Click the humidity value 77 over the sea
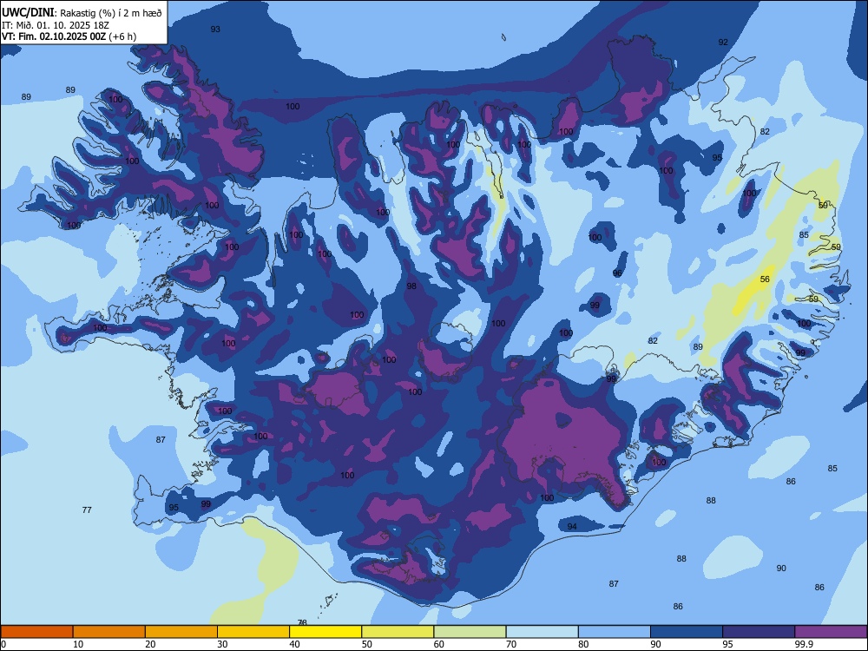This screenshot has width=868, height=651. tap(87, 510)
